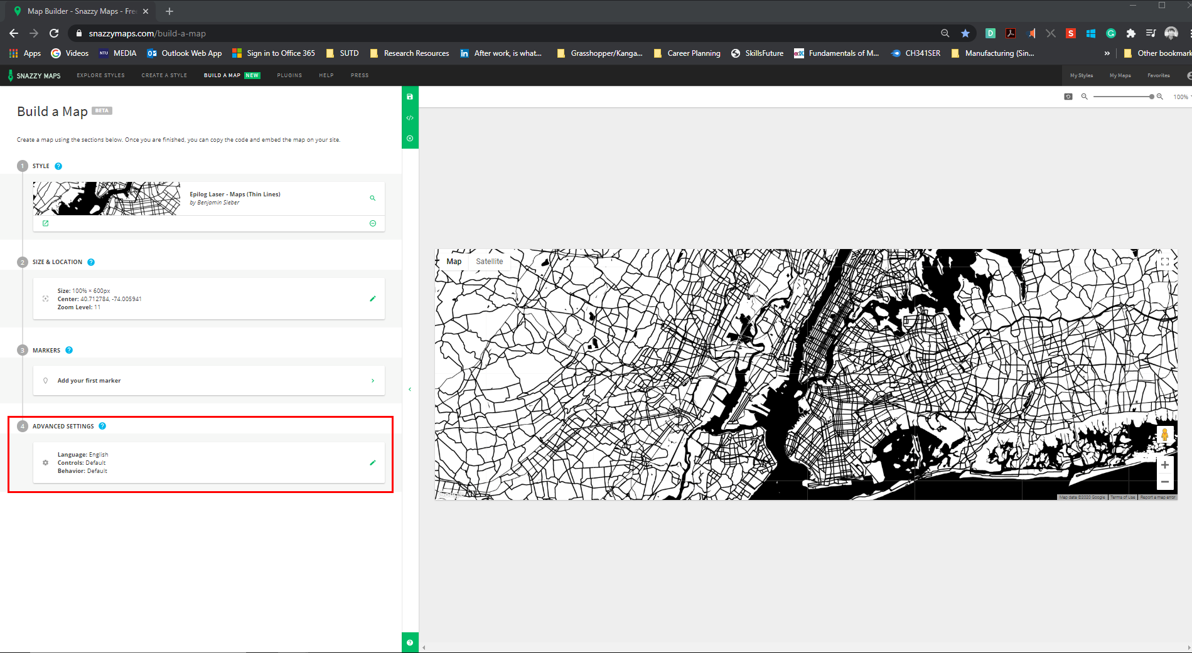Open the Manufacturing bookmark folder
The width and height of the screenshot is (1192, 653).
pyautogui.click(x=992, y=53)
